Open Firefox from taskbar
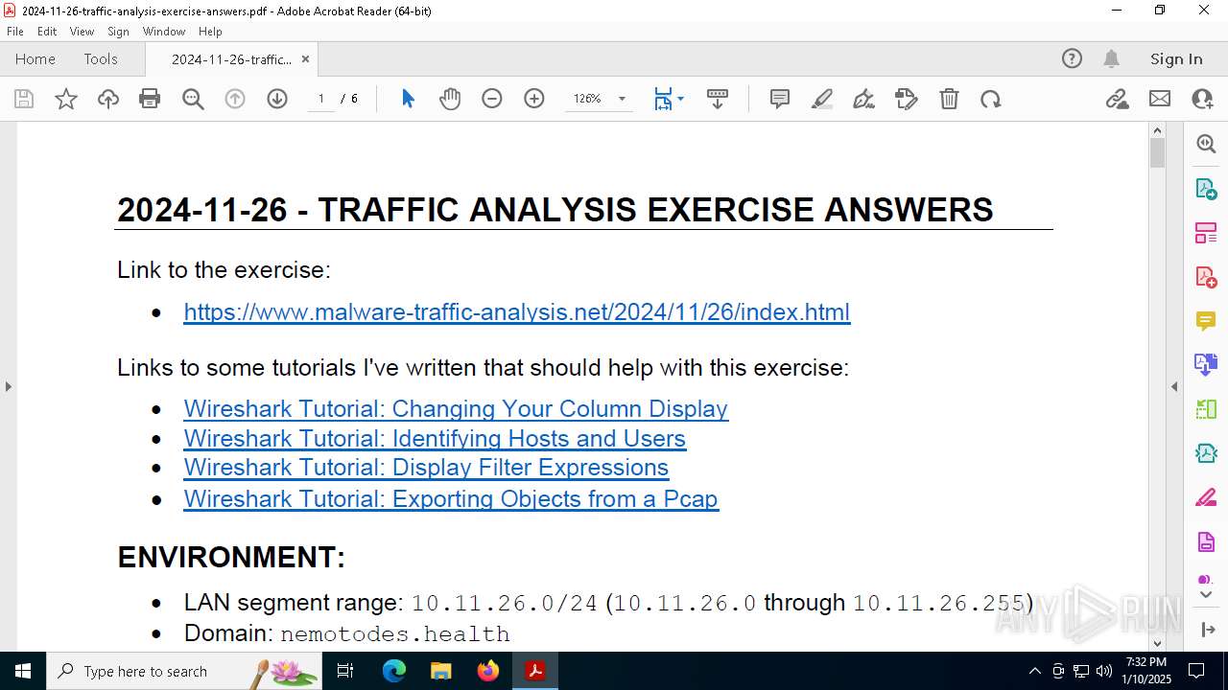Viewport: 1228px width, 690px height. [x=488, y=671]
